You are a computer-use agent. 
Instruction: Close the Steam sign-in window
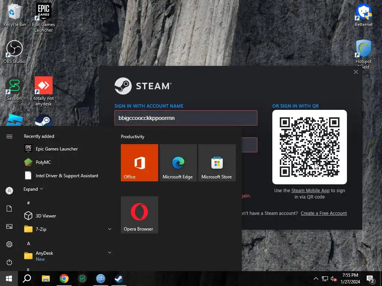click(x=356, y=72)
